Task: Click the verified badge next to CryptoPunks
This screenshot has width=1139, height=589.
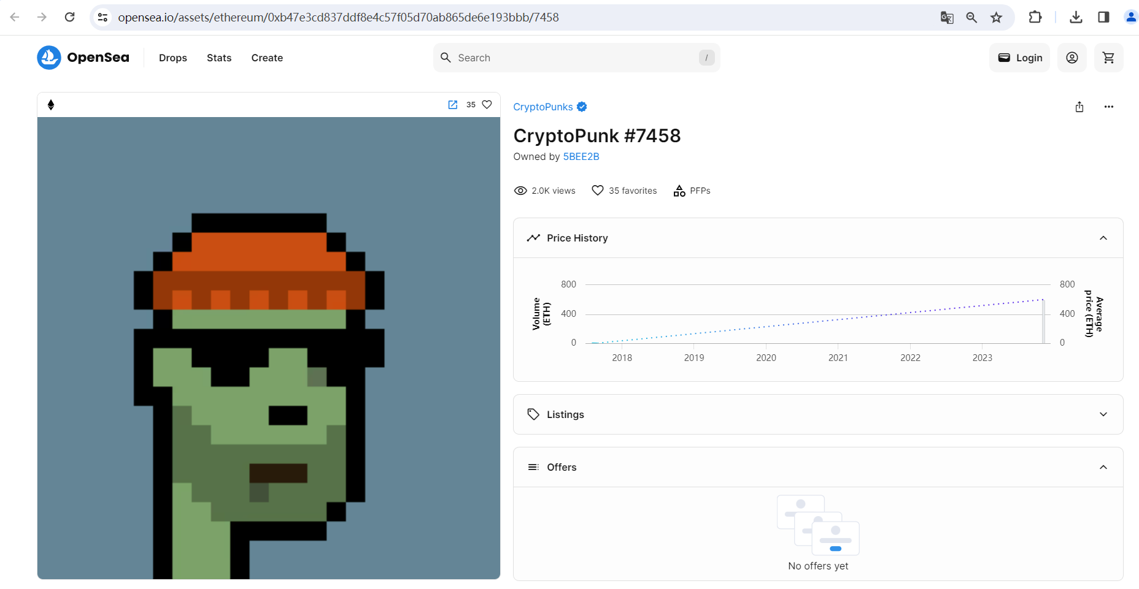Action: coord(582,107)
